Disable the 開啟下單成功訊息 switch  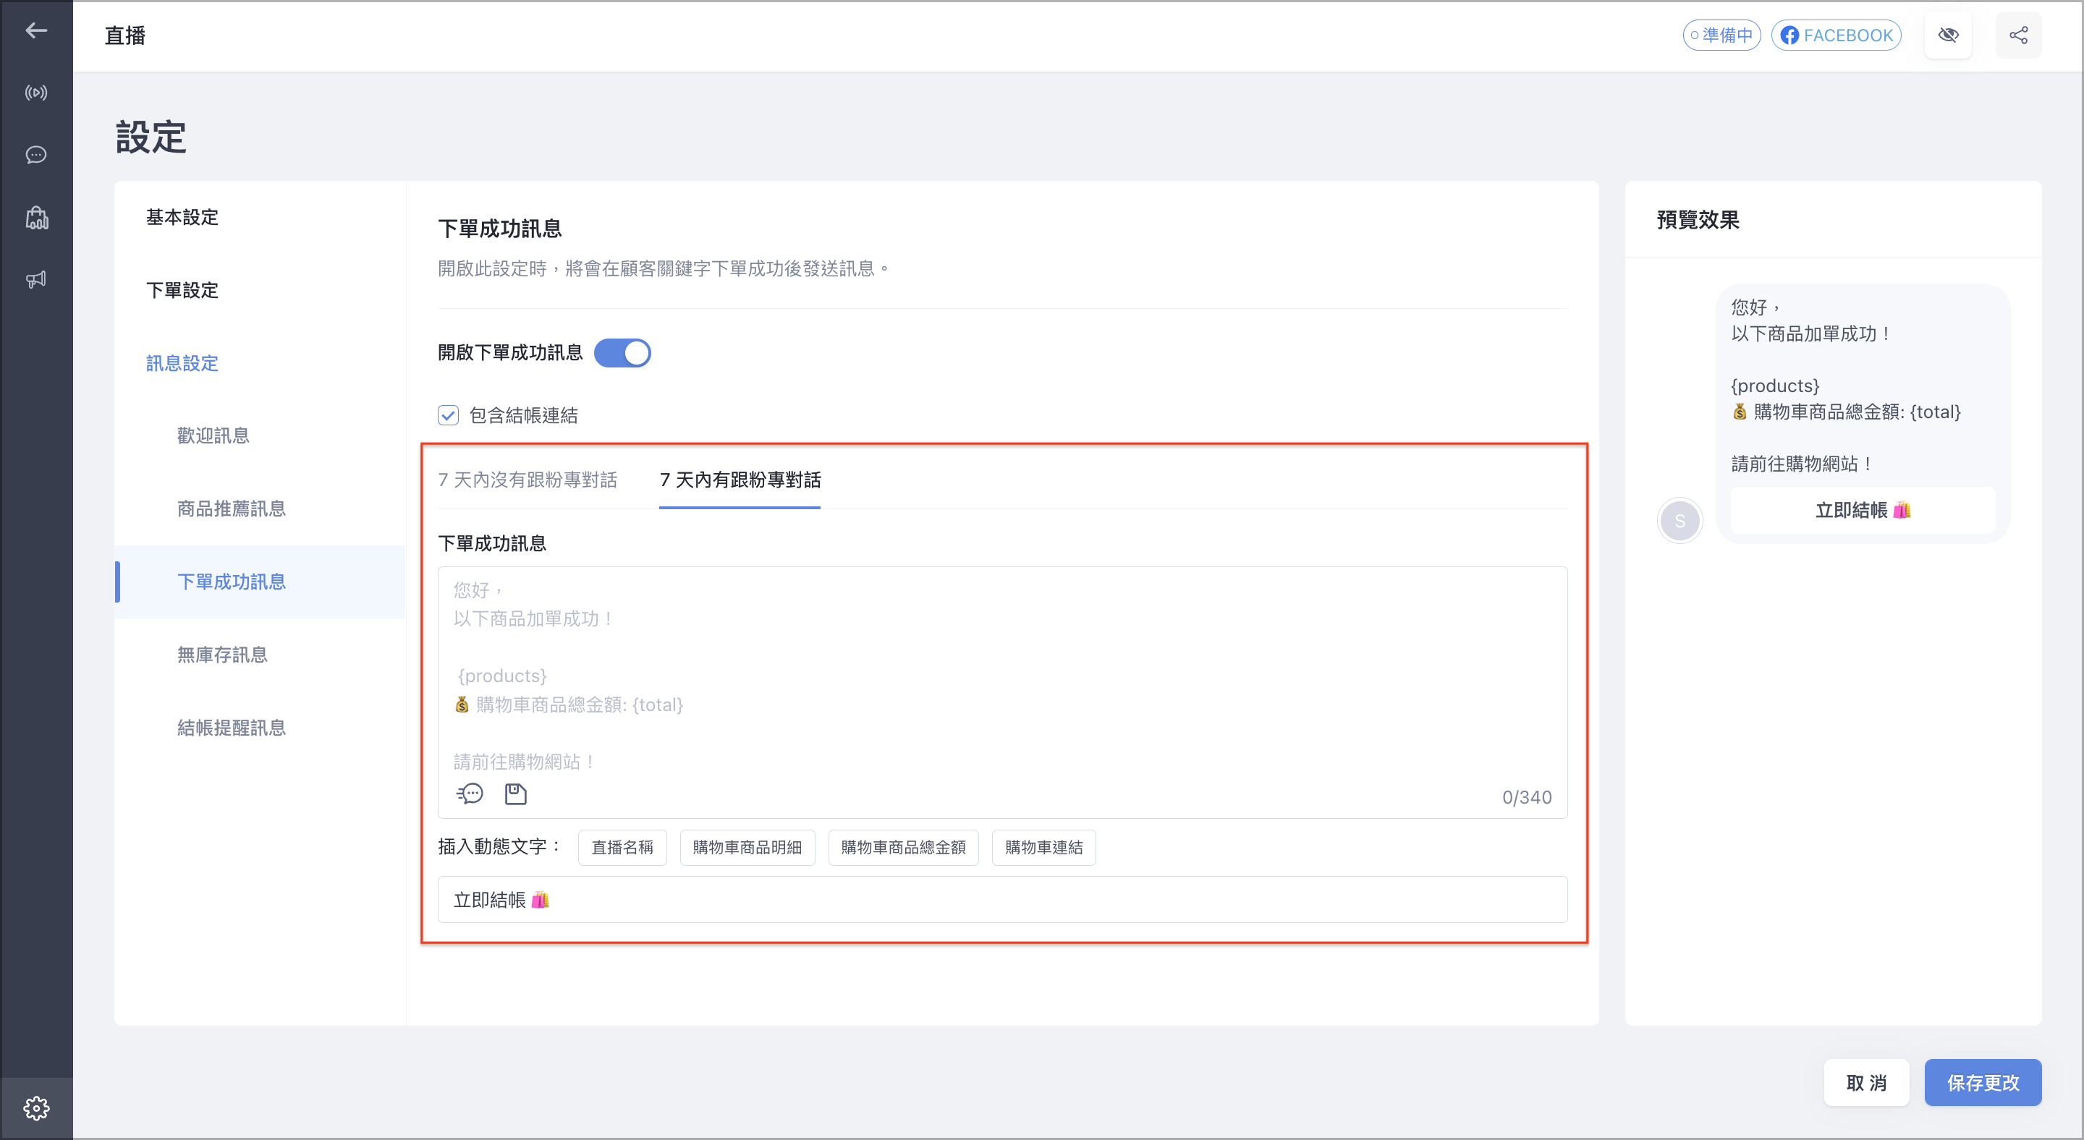point(622,352)
